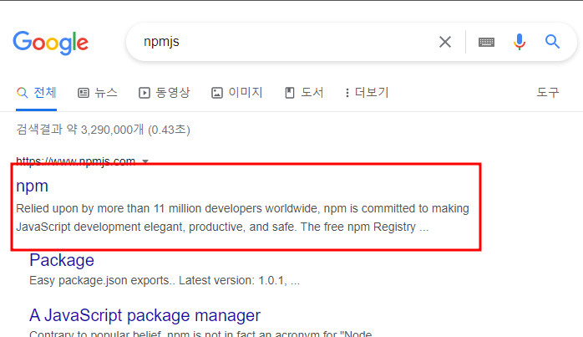Expand the dropdown arrow beside www.npmjs.com URL
Image resolution: width=583 pixels, height=337 pixels.
(145, 161)
